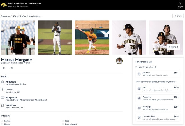Open the number 20 jersey portrait photo
The image size is (185, 126).
click(129, 38)
